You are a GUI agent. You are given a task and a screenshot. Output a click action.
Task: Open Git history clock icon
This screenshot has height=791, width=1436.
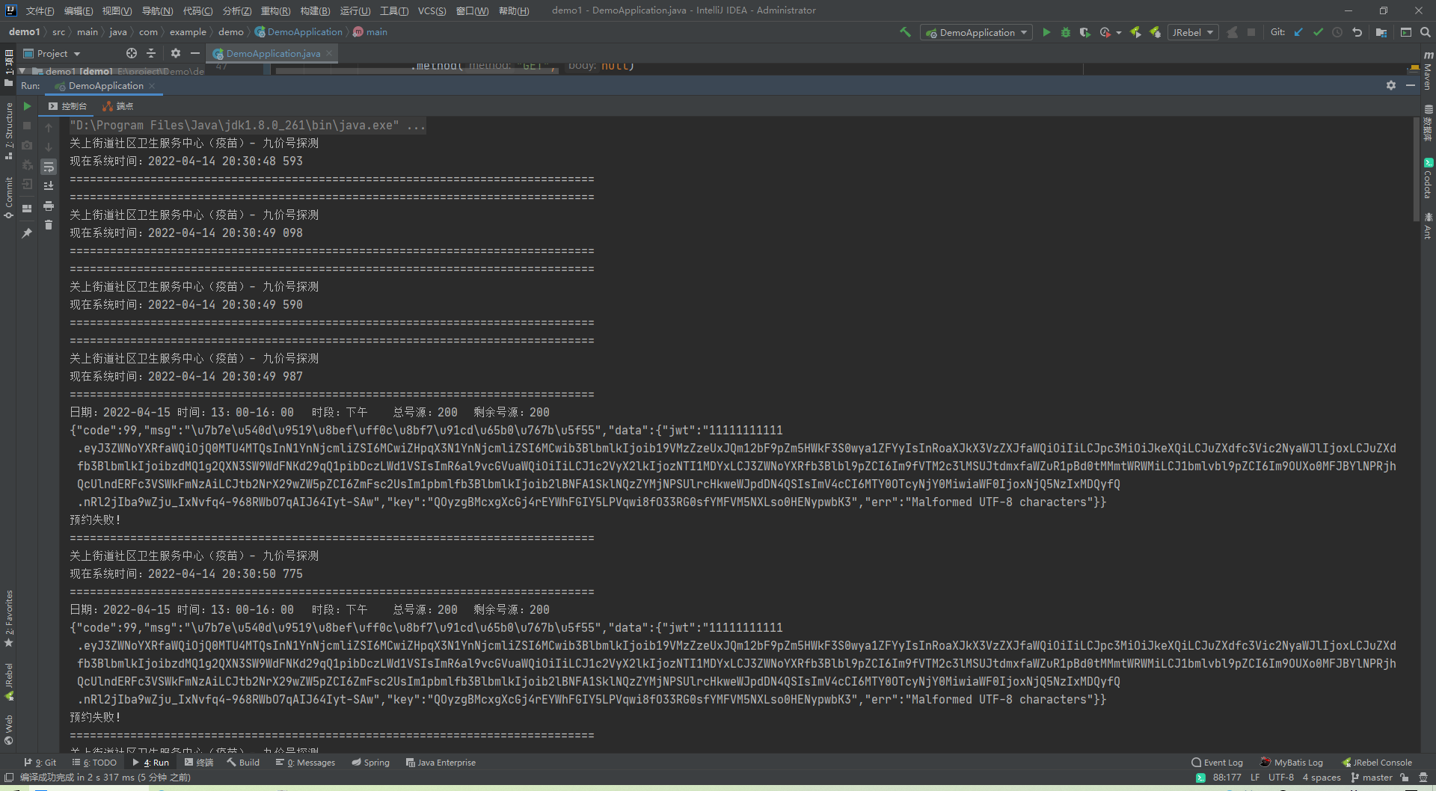1337,32
